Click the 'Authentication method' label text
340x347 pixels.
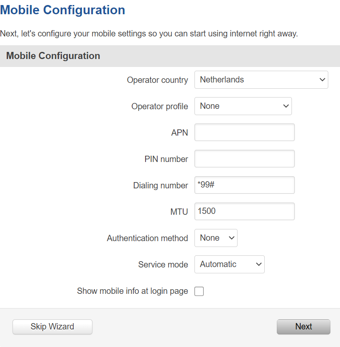(x=147, y=238)
